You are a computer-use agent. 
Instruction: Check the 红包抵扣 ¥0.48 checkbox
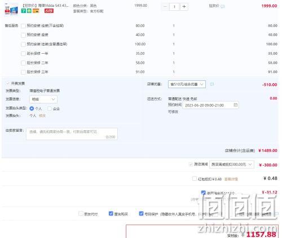tap(195, 179)
